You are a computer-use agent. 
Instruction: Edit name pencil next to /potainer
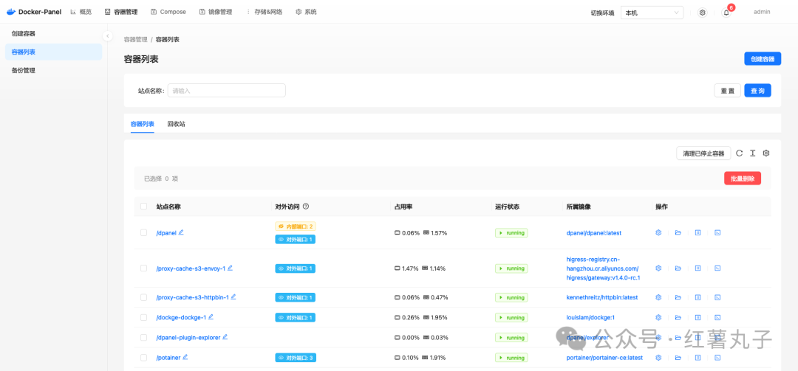185,357
